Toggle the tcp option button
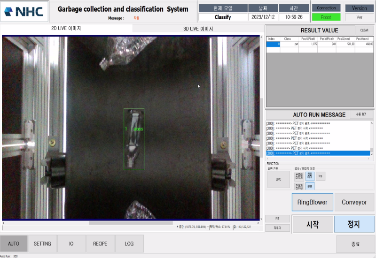This screenshot has width=376, height=258. tap(321, 176)
